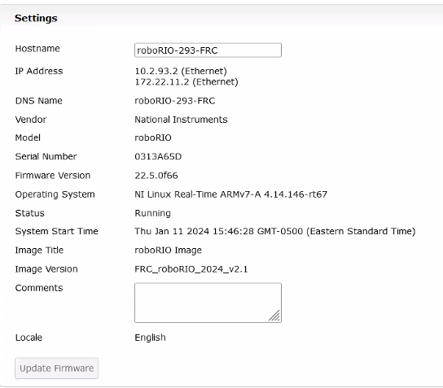
Task: Focus the empty Comments text area
Action: (x=208, y=303)
